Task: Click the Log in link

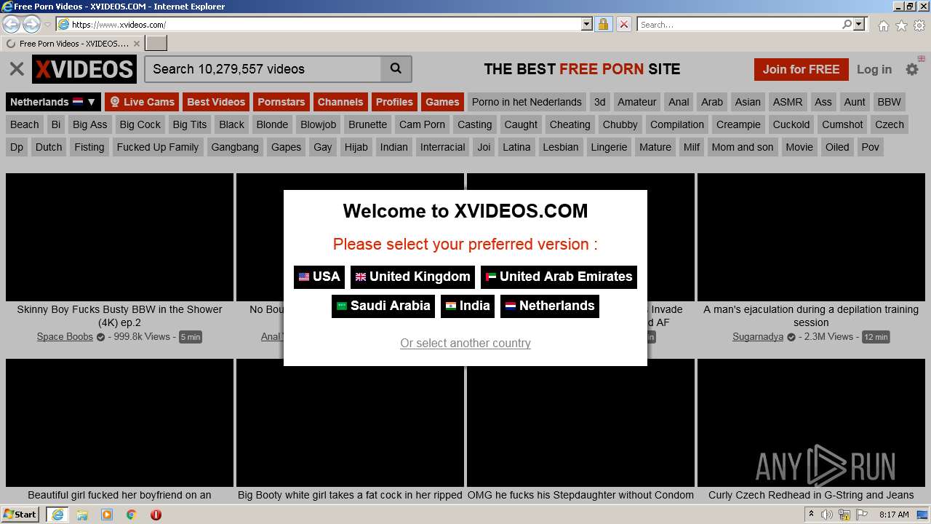Action: (x=874, y=69)
